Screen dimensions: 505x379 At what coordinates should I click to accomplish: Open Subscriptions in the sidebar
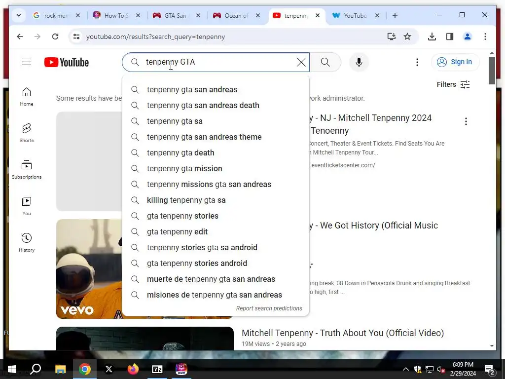[27, 170]
